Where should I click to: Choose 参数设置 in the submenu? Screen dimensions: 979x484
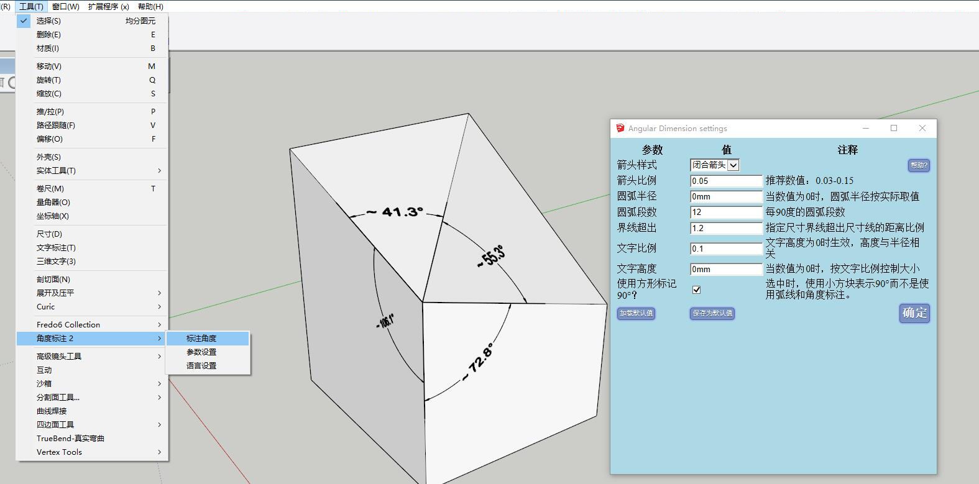[x=201, y=352]
